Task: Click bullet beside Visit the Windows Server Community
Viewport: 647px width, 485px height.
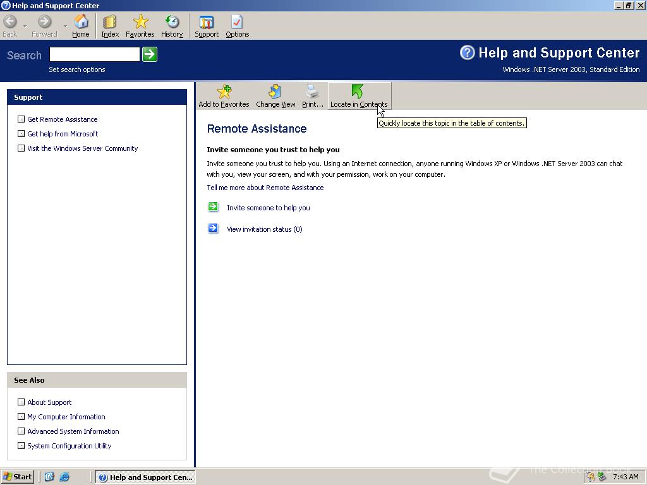Action: [x=21, y=148]
